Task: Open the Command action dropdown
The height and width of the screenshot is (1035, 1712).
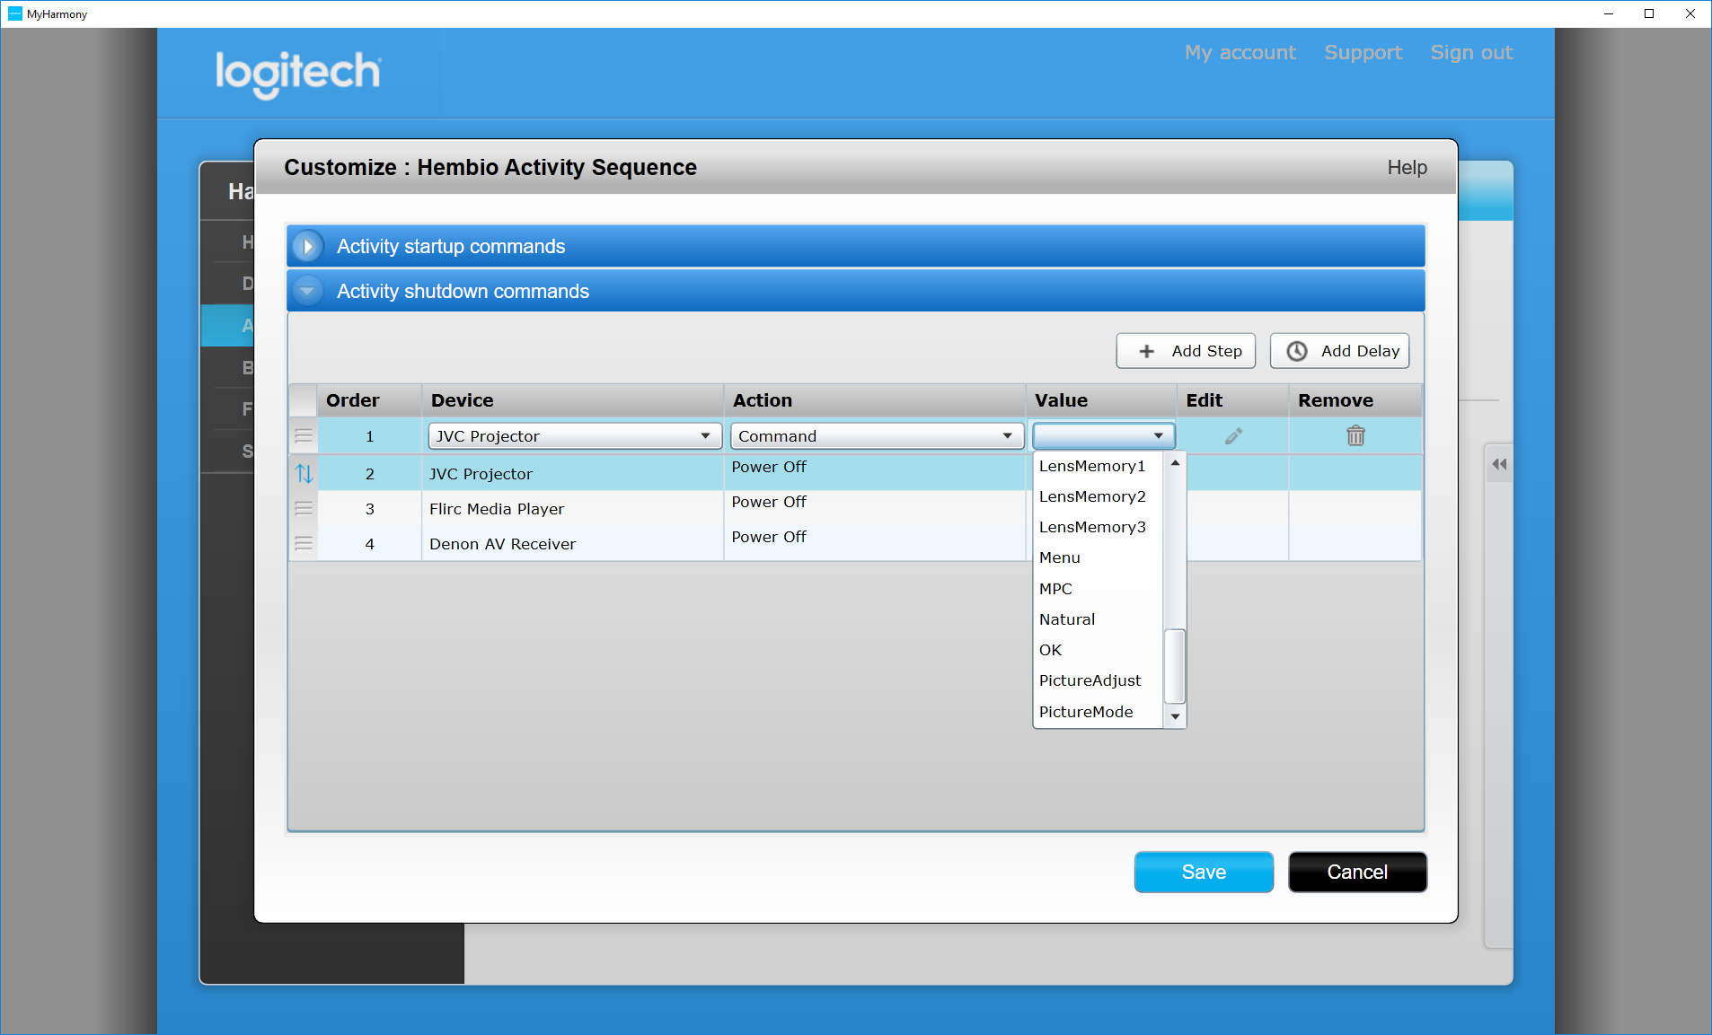Action: point(877,436)
